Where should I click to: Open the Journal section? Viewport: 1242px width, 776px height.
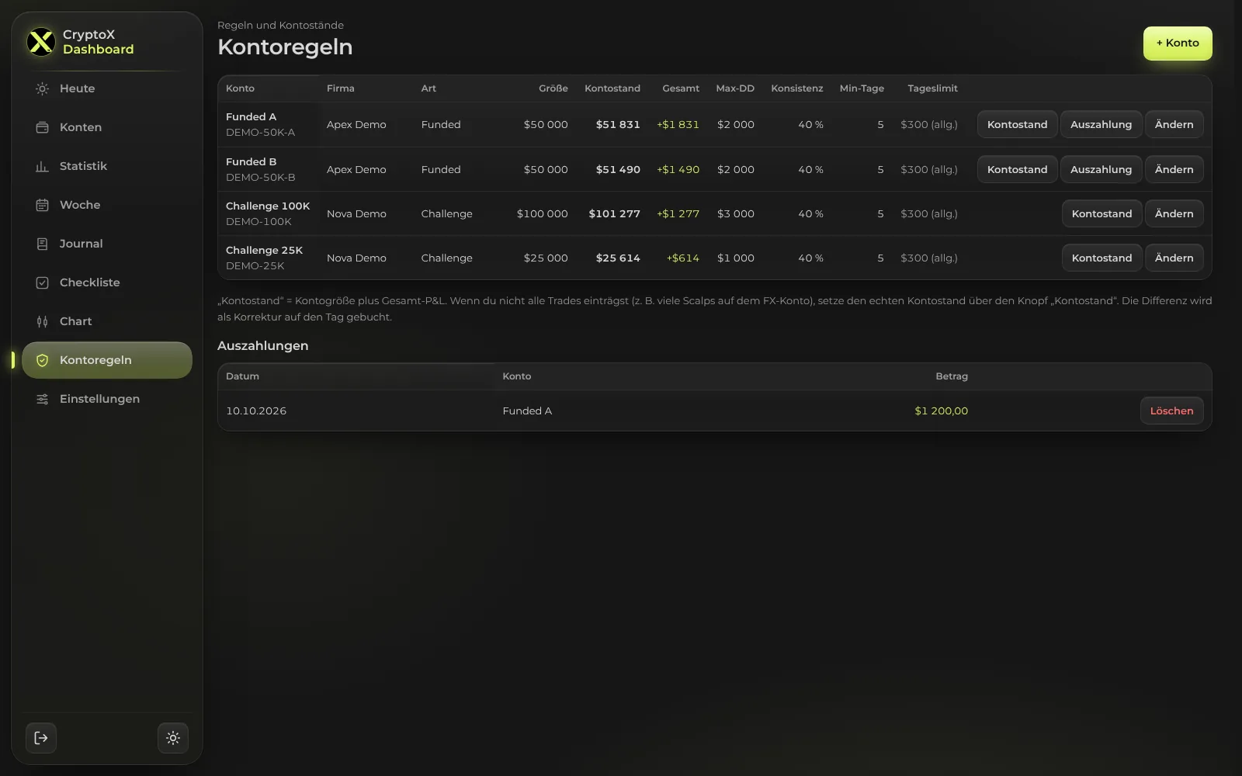tap(107, 244)
